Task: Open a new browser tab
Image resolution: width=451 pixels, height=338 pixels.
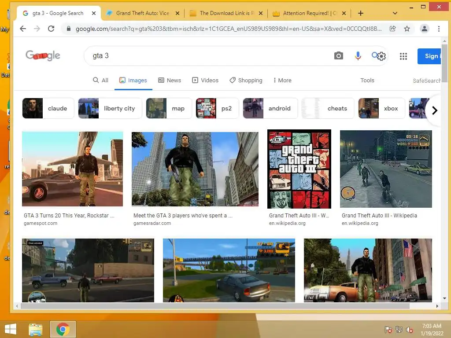Action: click(x=360, y=13)
